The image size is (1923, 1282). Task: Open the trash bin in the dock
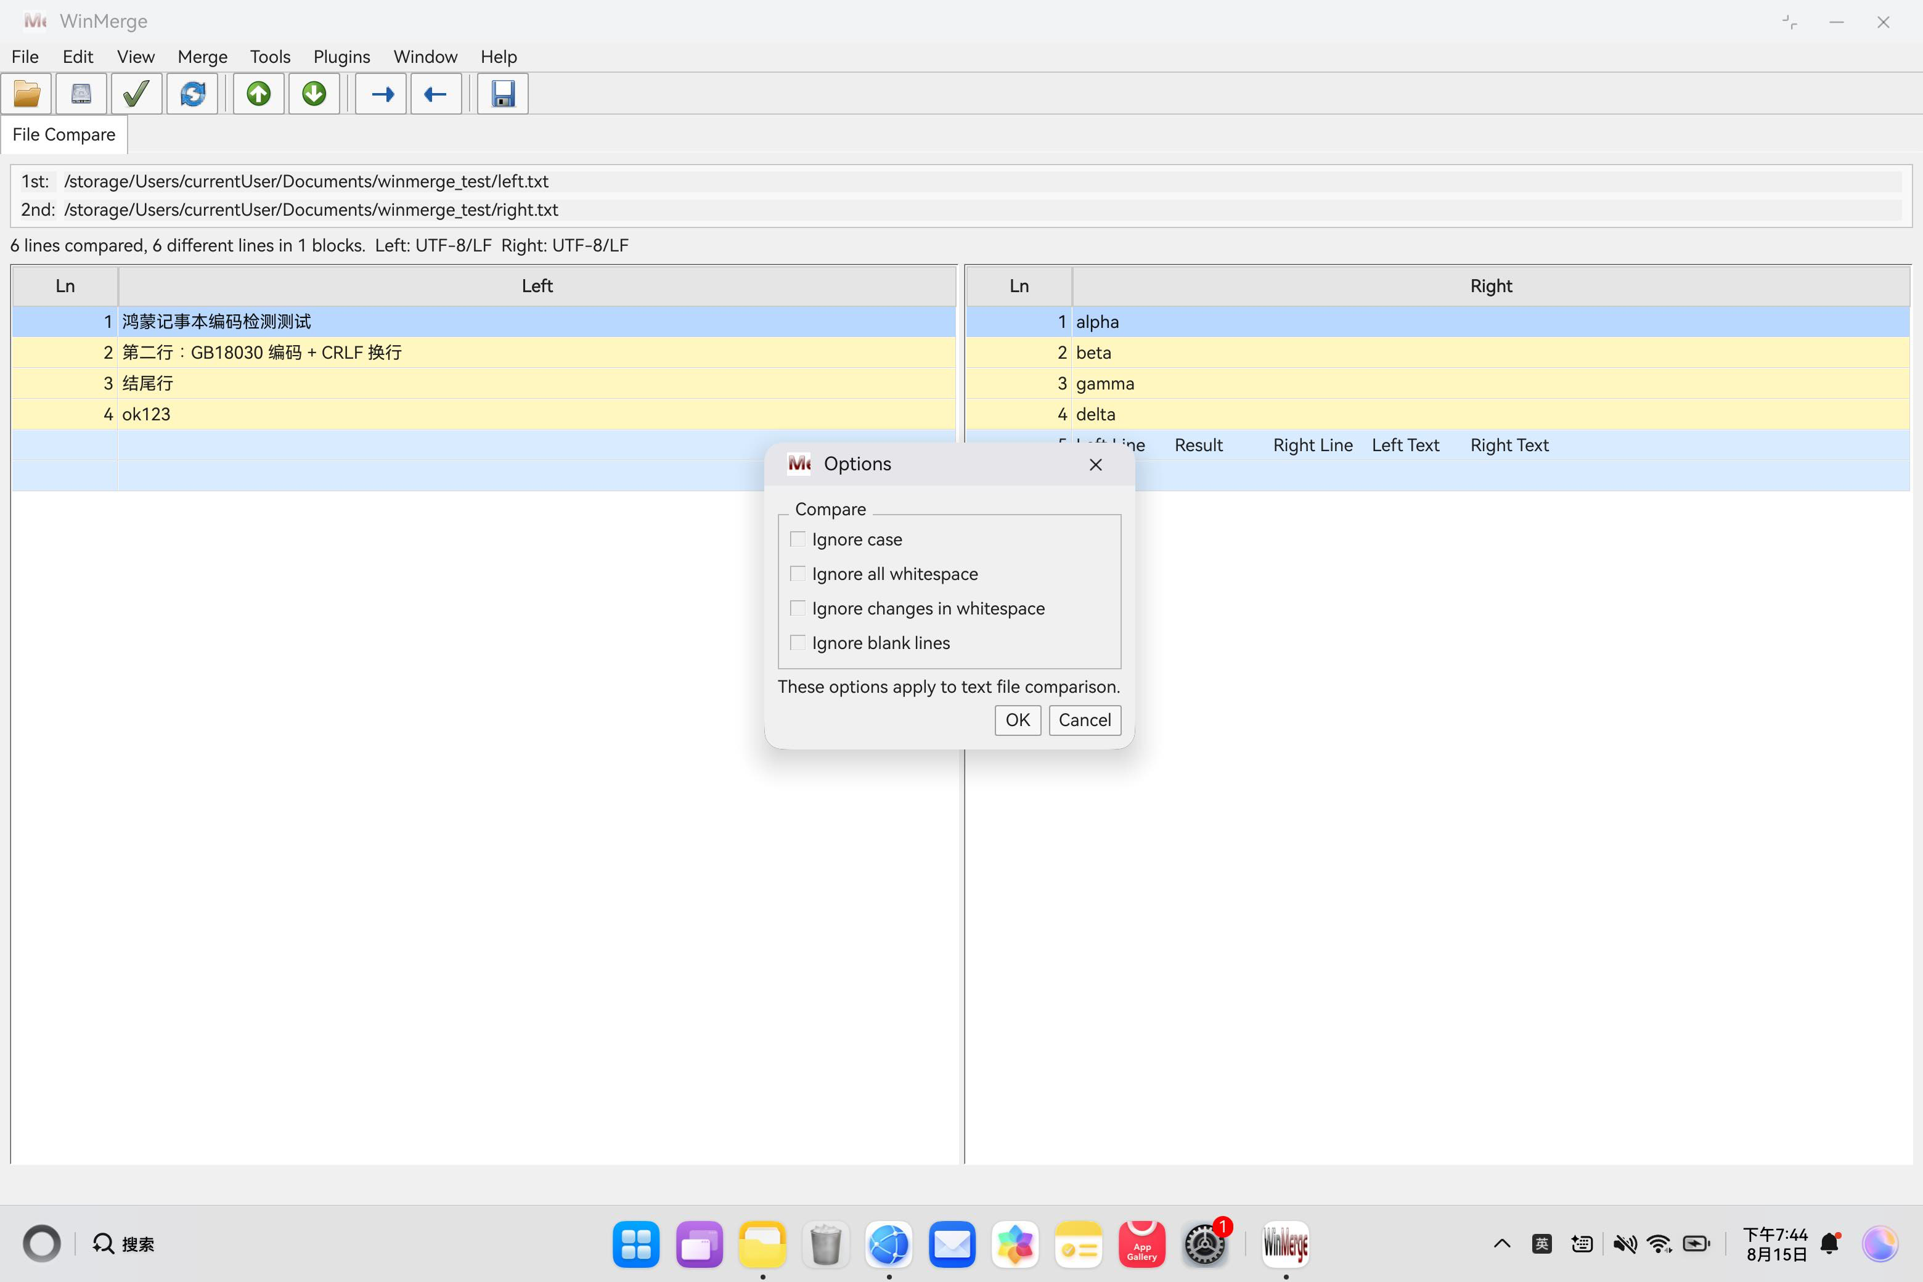coord(826,1244)
